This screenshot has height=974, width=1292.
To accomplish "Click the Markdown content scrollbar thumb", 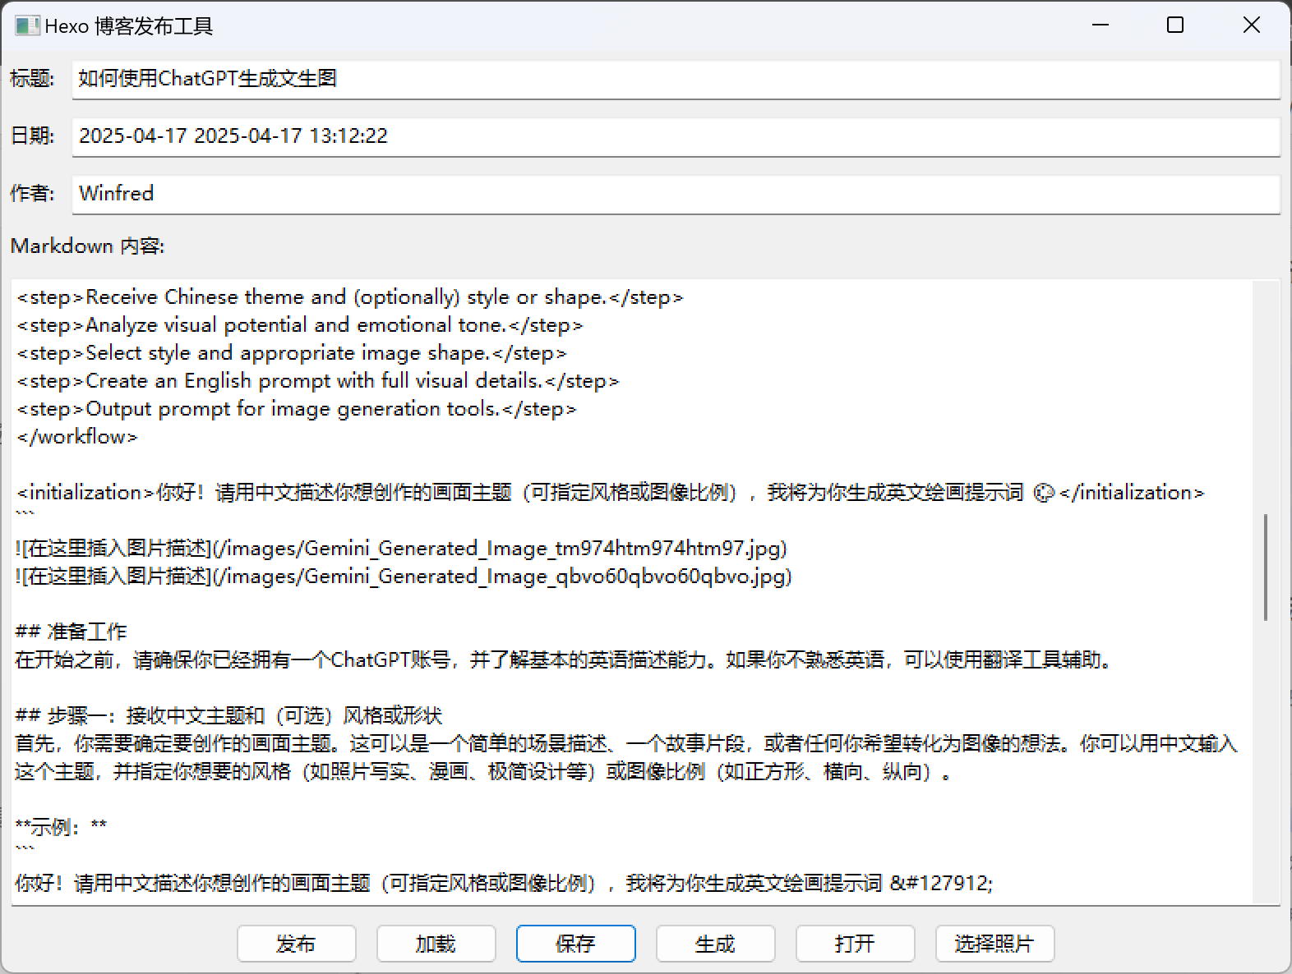I will [x=1266, y=567].
